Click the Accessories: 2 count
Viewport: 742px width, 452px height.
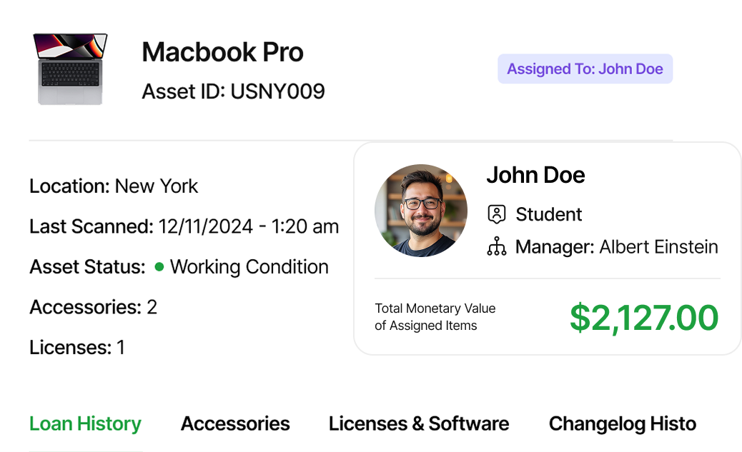pyautogui.click(x=93, y=307)
